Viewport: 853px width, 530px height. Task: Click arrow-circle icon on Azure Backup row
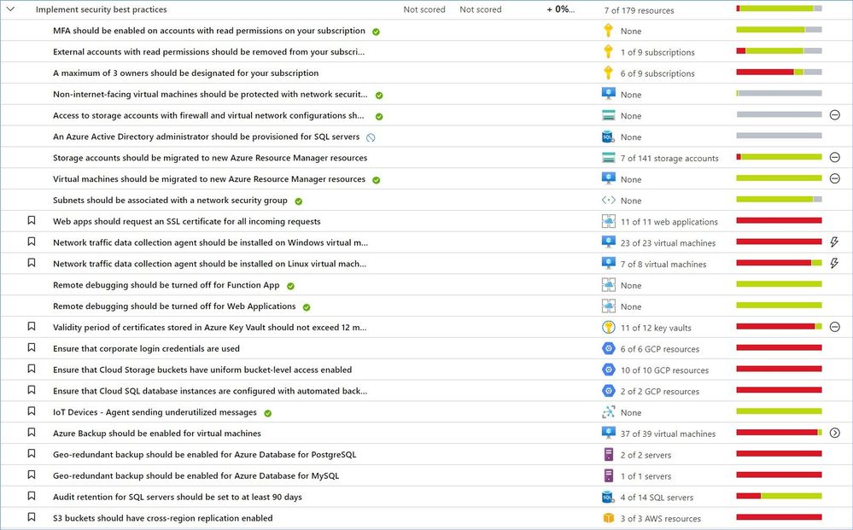click(834, 434)
